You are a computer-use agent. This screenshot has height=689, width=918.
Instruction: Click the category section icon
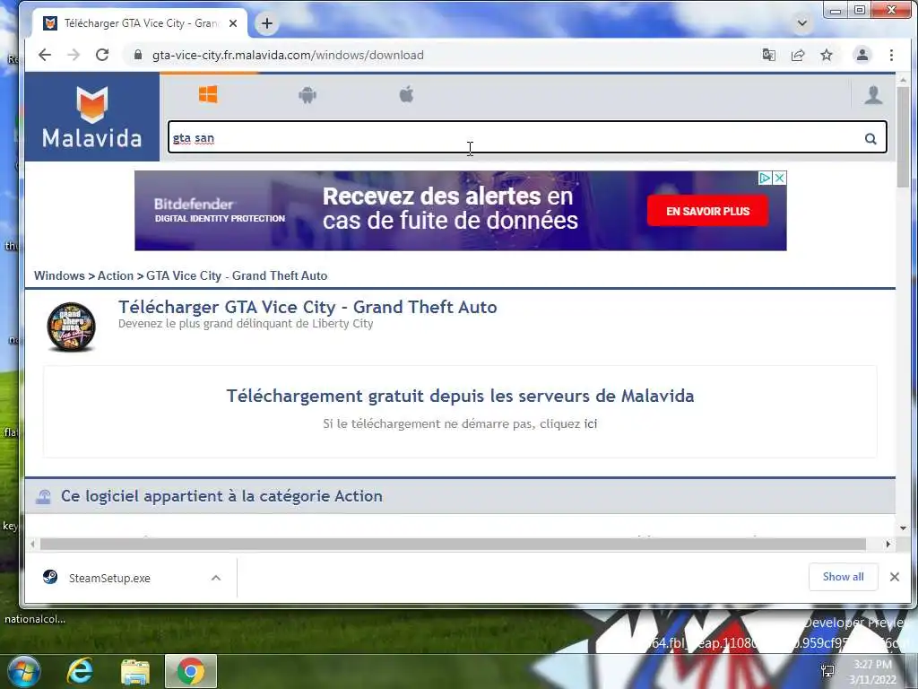click(43, 497)
